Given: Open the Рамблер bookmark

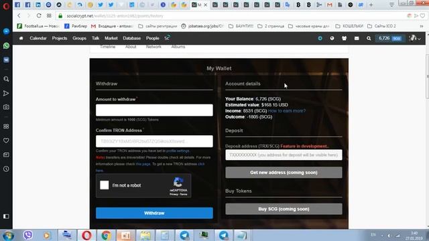Looking at the screenshot, I should 76,26.
